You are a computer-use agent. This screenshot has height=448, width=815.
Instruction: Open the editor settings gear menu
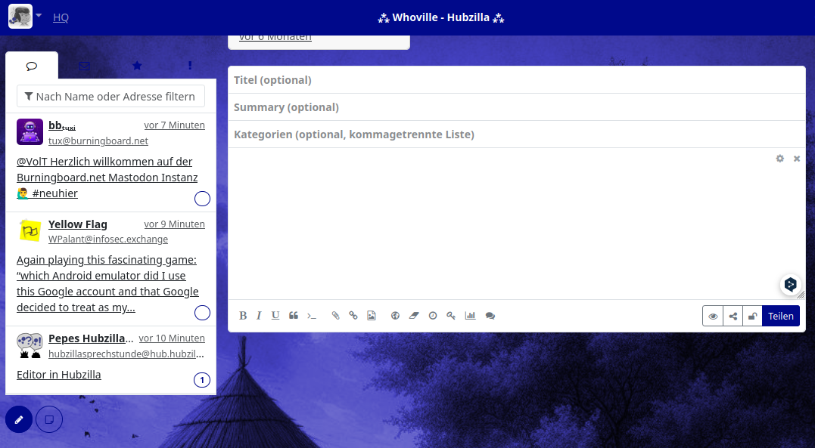(779, 159)
